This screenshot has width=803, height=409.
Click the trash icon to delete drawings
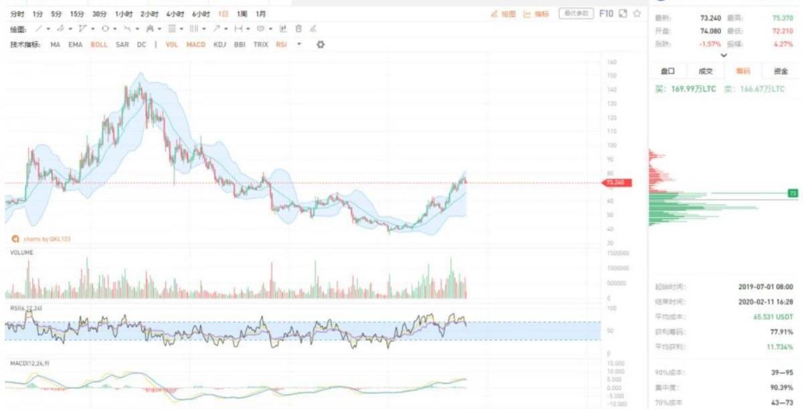coord(298,29)
